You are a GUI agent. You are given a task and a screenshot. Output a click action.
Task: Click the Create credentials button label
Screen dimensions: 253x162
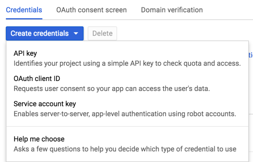(39, 33)
